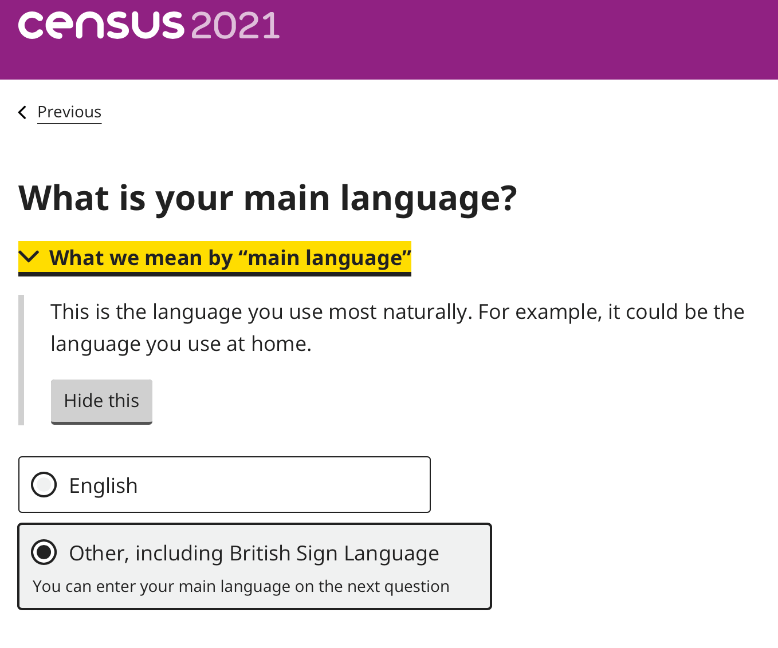Screen dimensions: 778x648
Task: Click the grey bar left of the definition
Action: point(21,359)
